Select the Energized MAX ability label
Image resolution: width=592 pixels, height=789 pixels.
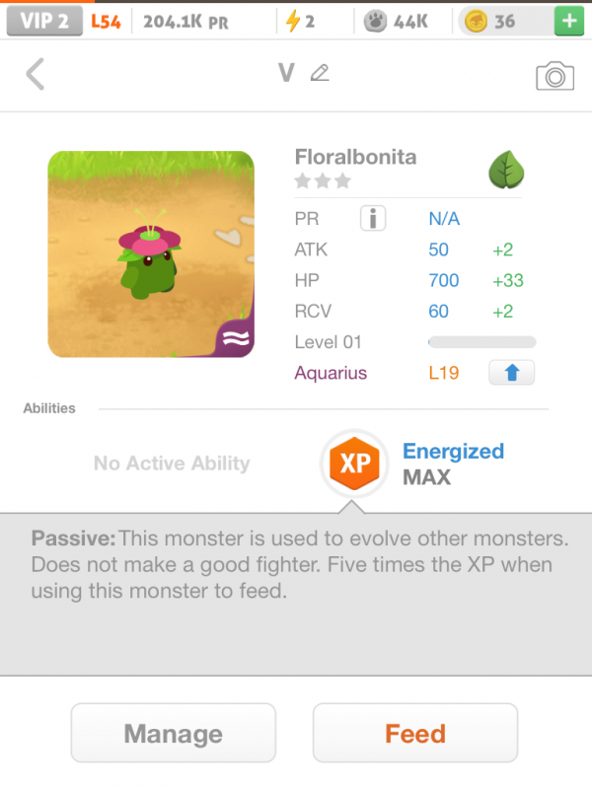453,464
